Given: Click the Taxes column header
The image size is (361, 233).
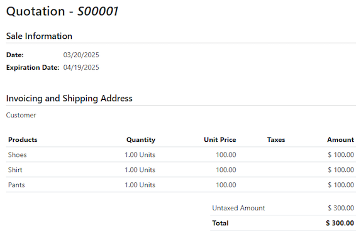Looking at the screenshot, I should (276, 139).
